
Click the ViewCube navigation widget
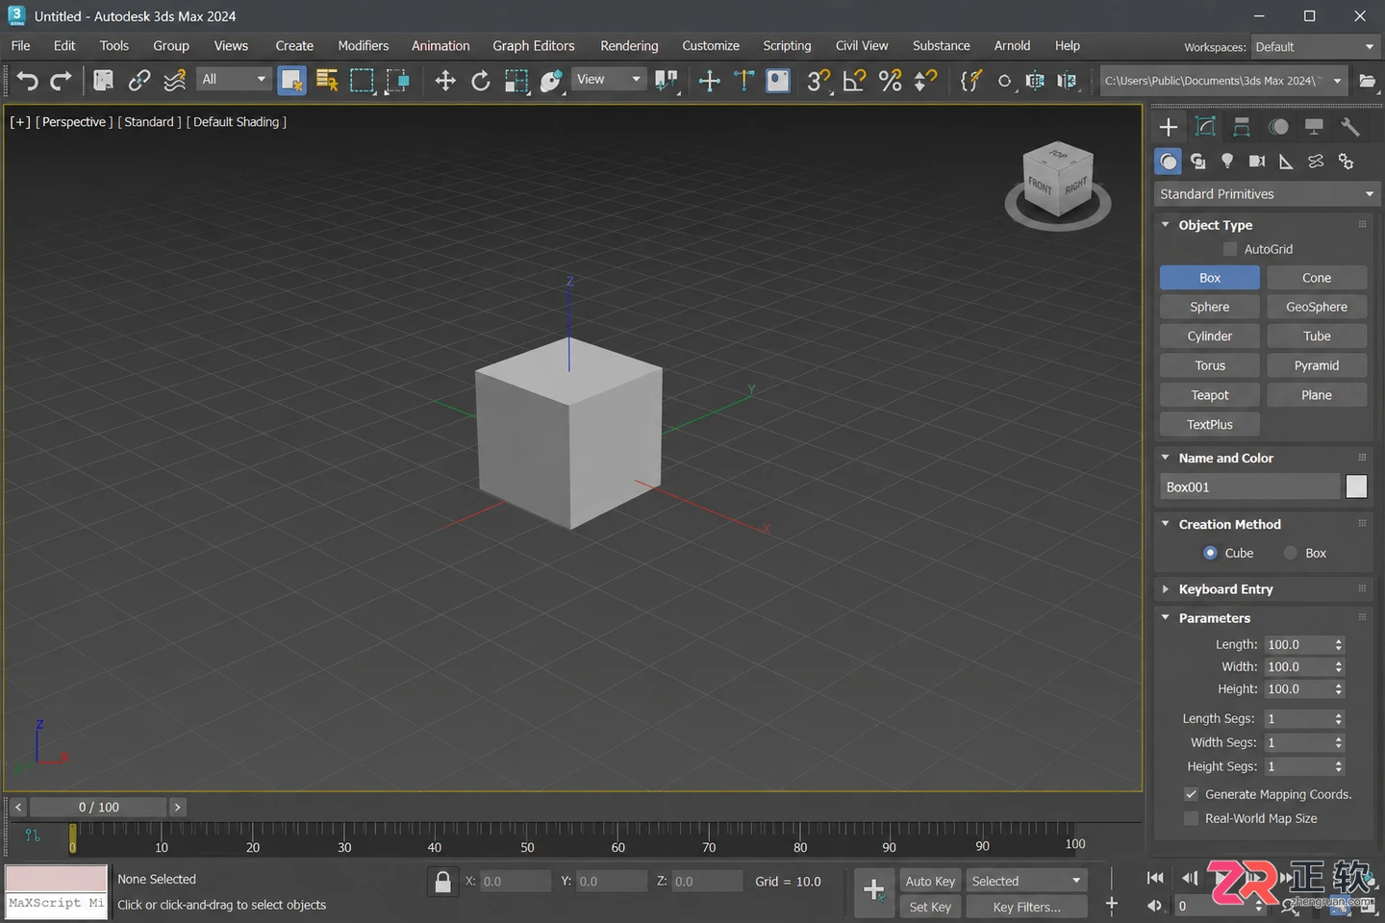click(x=1058, y=186)
